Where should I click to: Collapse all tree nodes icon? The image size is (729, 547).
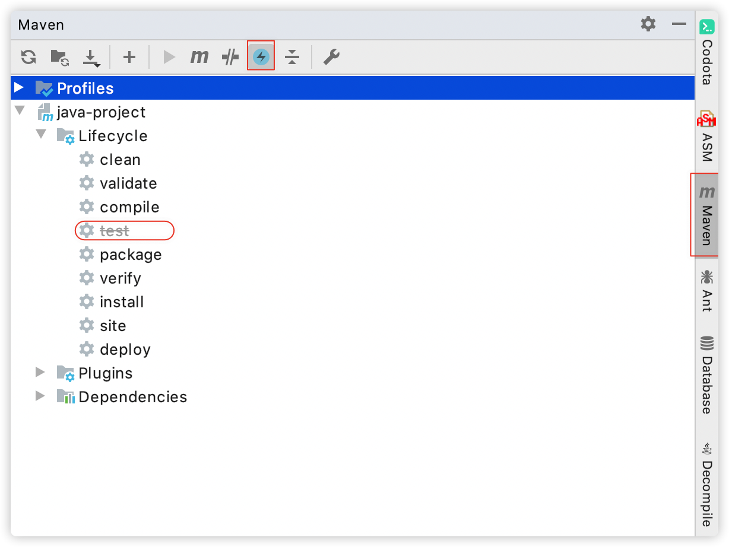(x=291, y=57)
